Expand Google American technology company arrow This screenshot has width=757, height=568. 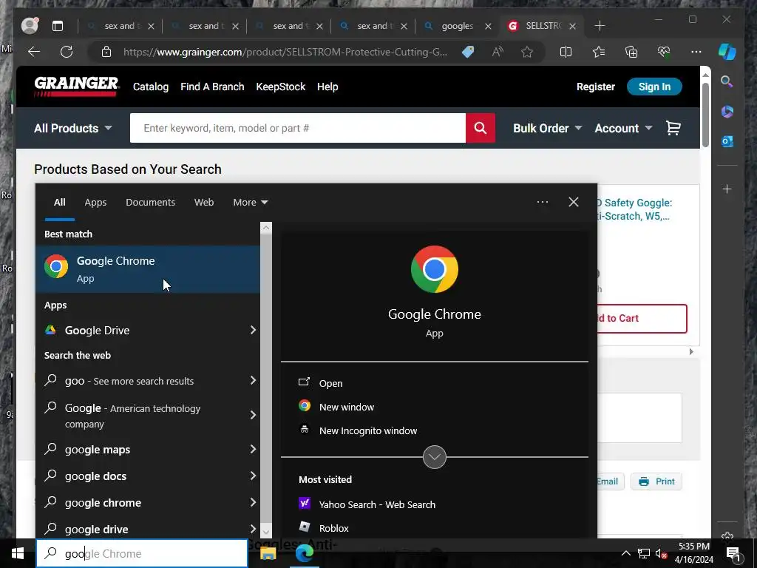(253, 416)
